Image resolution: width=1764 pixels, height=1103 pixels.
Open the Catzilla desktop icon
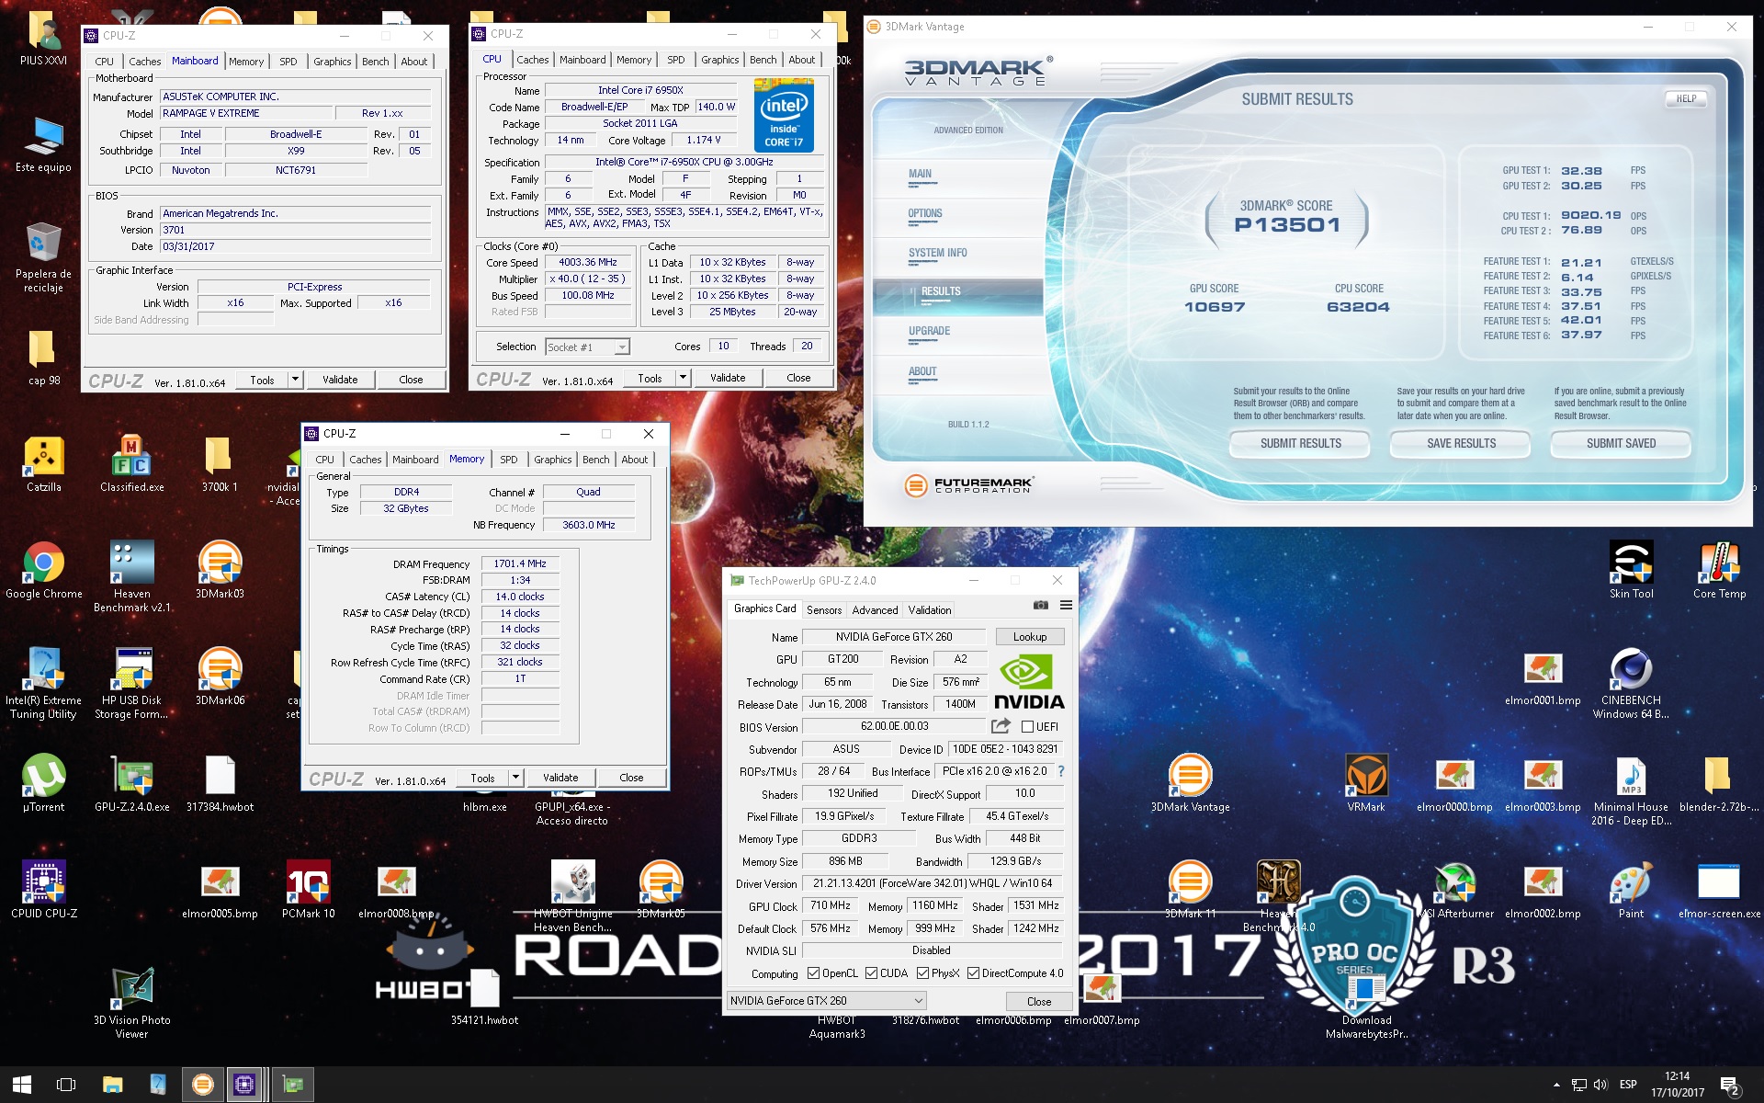pos(43,464)
